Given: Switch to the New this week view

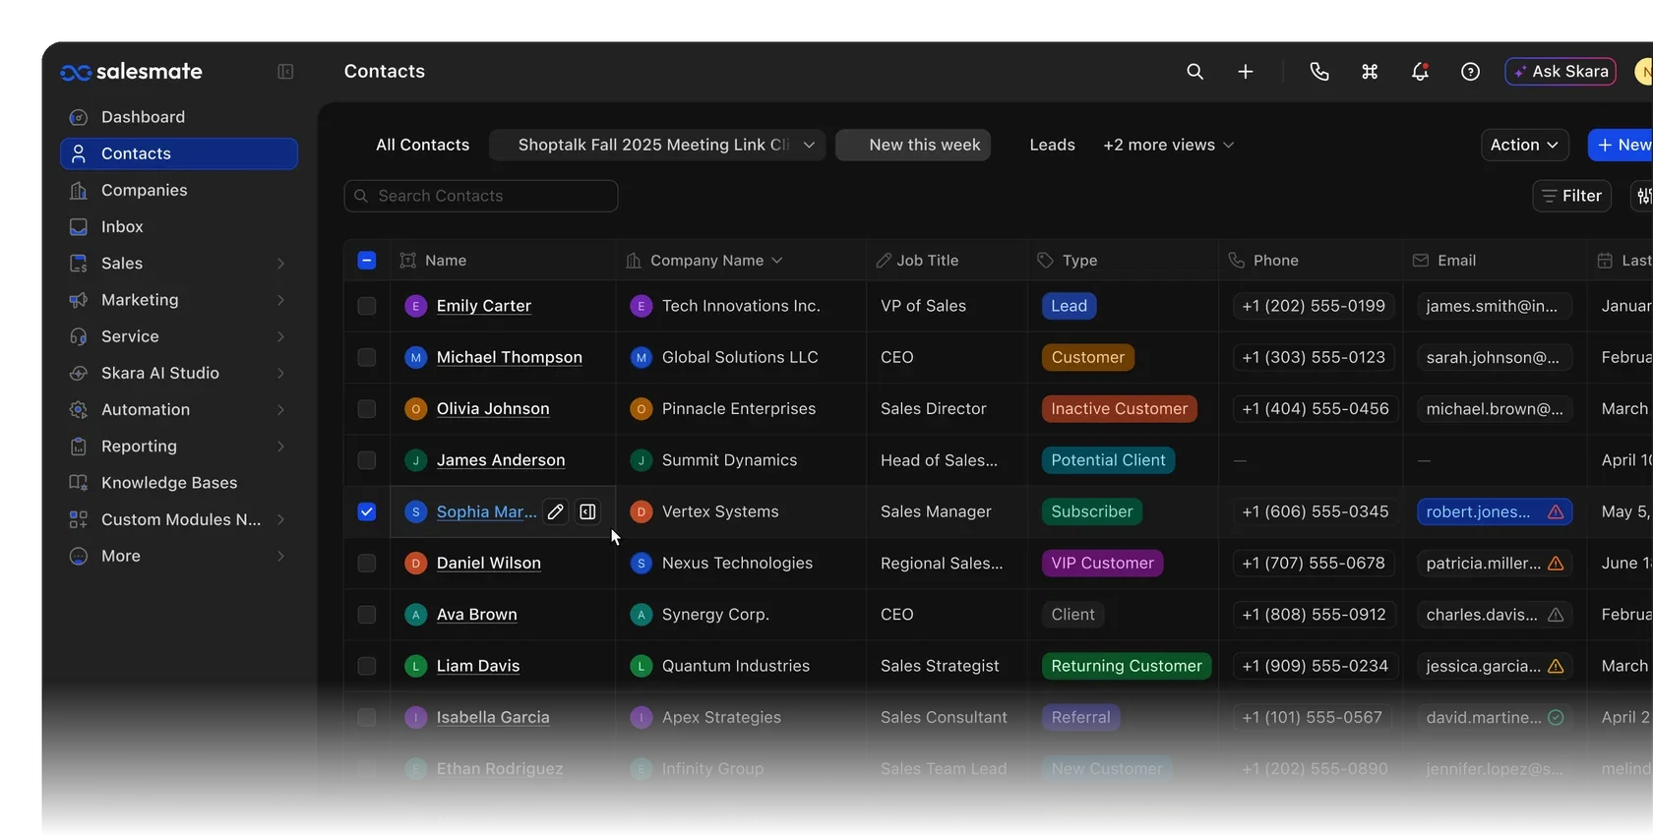Looking at the screenshot, I should tap(913, 146).
